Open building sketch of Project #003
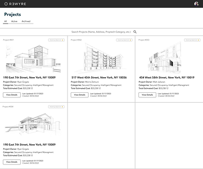203x169 pixels. (x=165, y=58)
